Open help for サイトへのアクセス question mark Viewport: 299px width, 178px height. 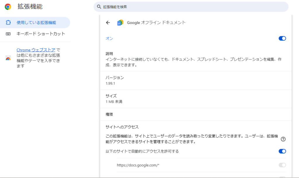(x=283, y=139)
